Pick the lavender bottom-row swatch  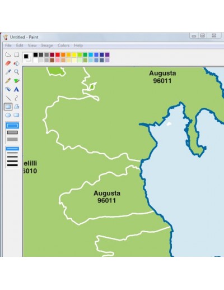pyautogui.click(x=107, y=60)
